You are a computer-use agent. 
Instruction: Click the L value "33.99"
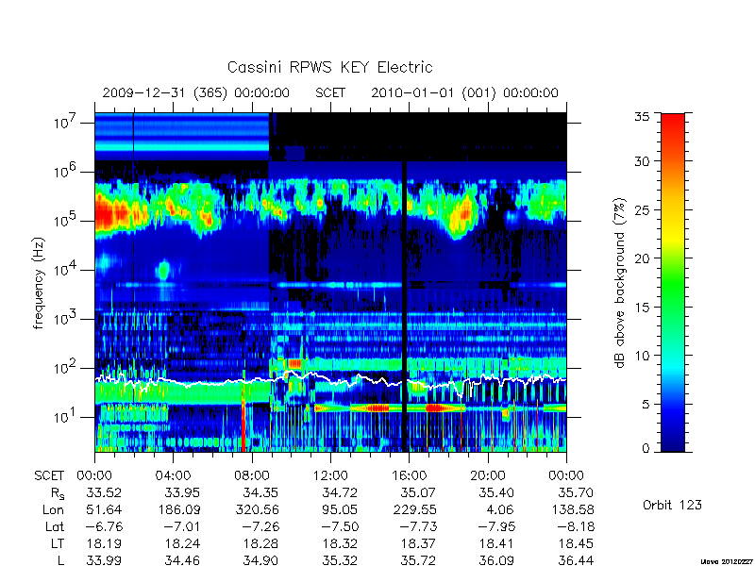click(x=104, y=560)
